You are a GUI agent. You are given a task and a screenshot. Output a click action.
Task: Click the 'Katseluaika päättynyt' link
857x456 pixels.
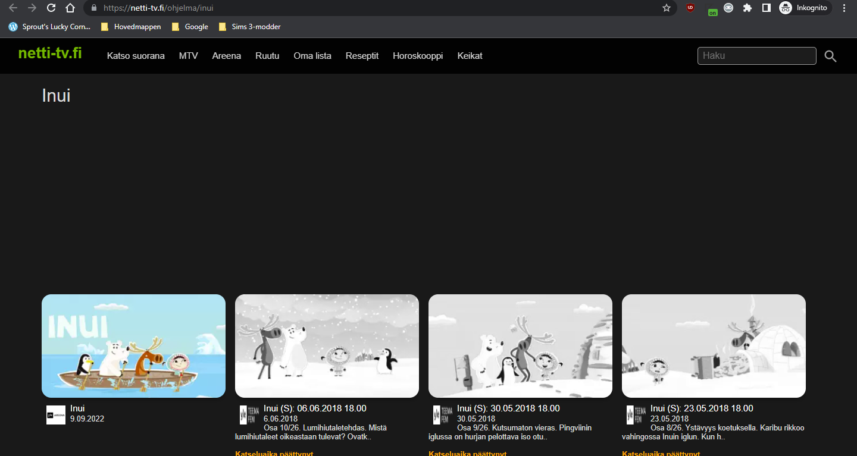click(273, 453)
